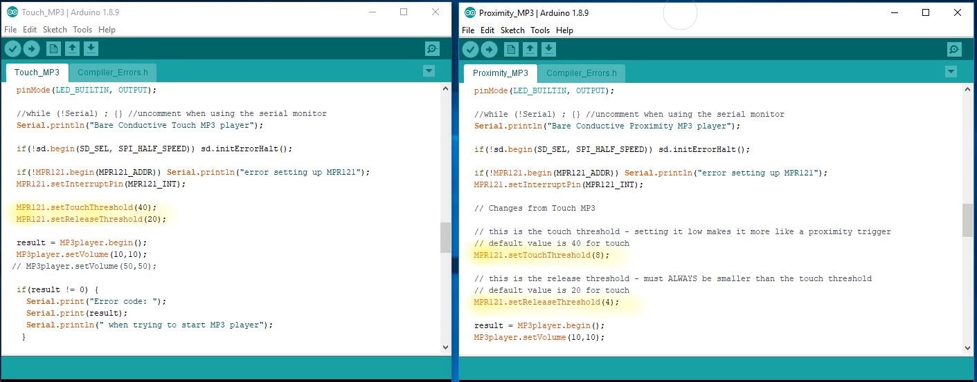977x382 pixels.
Task: Switch to Compiler_Errors.h tab in Proximity_MP3 window
Action: (x=582, y=73)
